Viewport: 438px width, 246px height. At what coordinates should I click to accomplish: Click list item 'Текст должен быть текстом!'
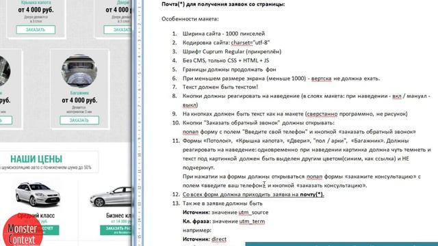click(220, 87)
